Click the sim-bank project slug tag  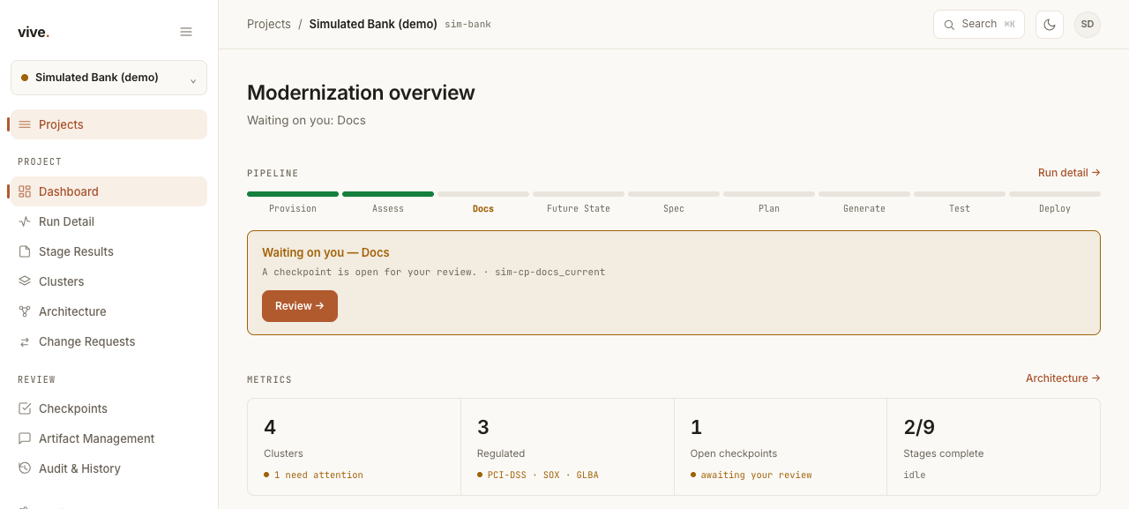point(467,25)
